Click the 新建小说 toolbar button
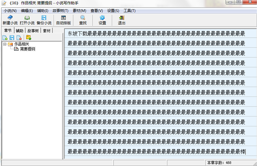This screenshot has width=257, height=166. 10,20
